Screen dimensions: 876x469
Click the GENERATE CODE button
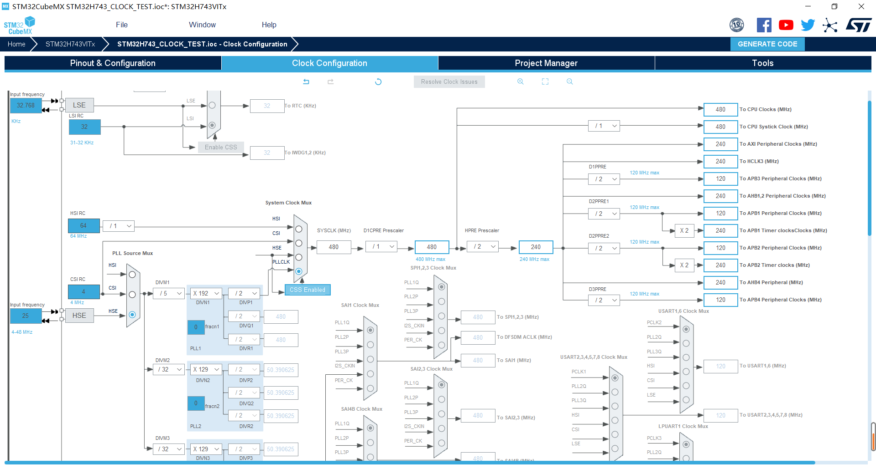coord(767,44)
